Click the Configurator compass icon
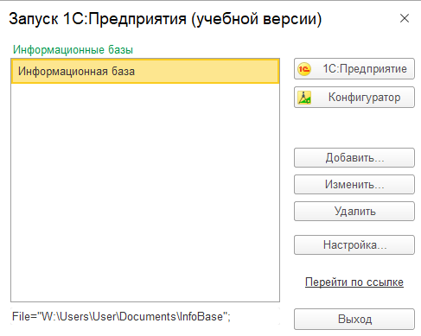The image size is (421, 336). point(304,98)
